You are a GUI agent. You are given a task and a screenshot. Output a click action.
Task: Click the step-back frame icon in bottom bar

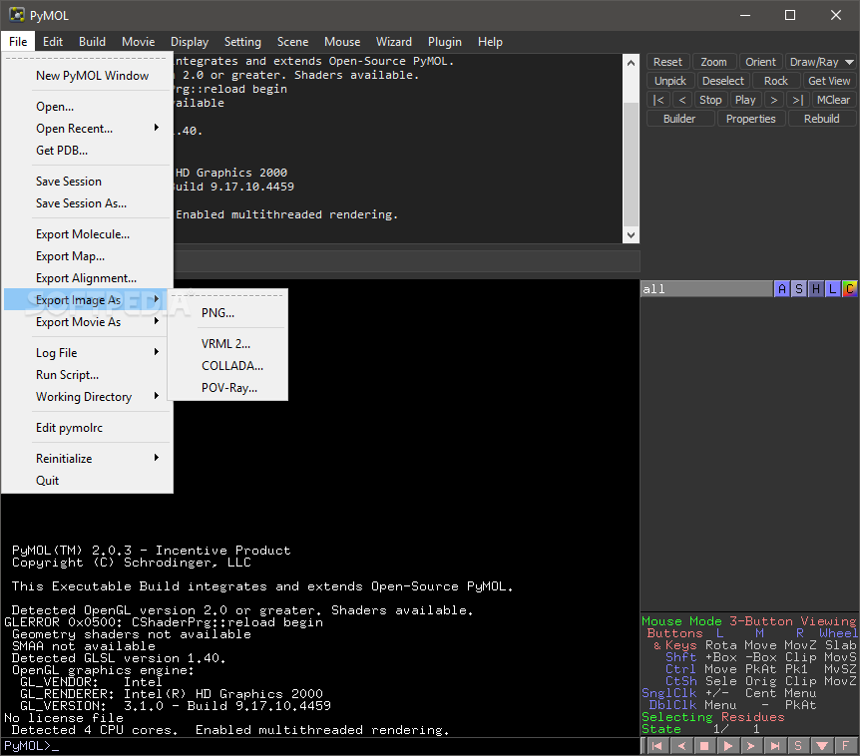(x=681, y=746)
